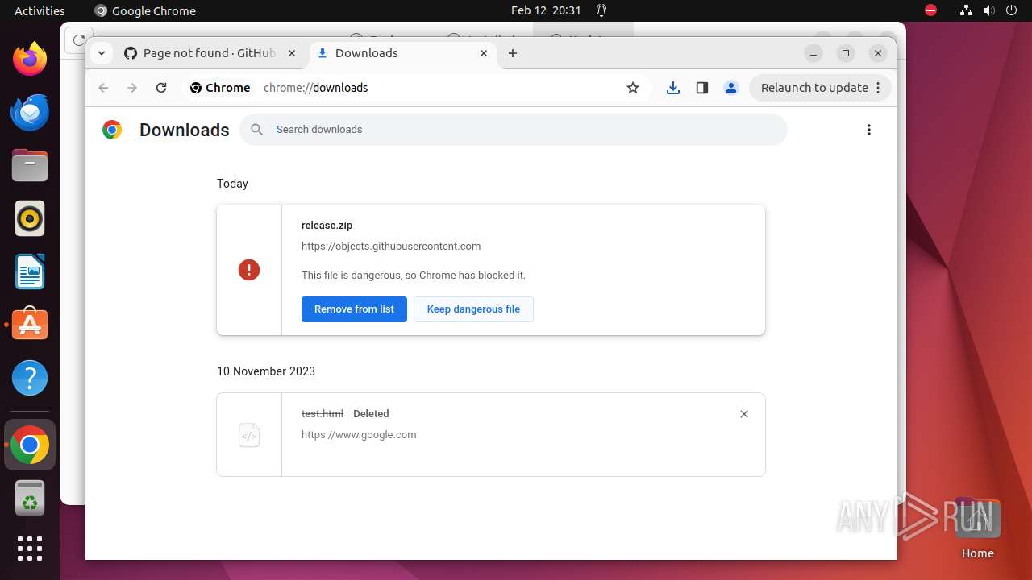Image resolution: width=1032 pixels, height=580 pixels.
Task: Open the Trash from dock
Action: coord(30,498)
